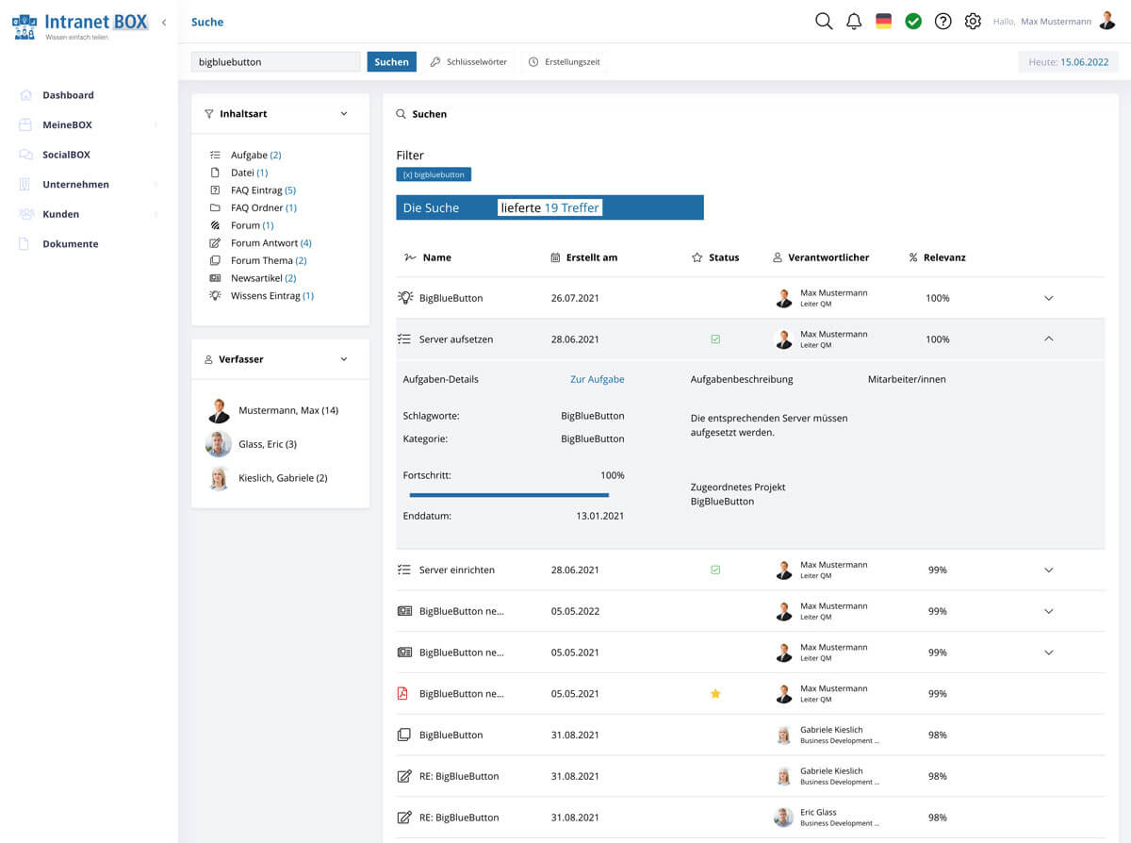Filter by FAQ Eintrag (5)
The image size is (1131, 843).
coord(263,190)
